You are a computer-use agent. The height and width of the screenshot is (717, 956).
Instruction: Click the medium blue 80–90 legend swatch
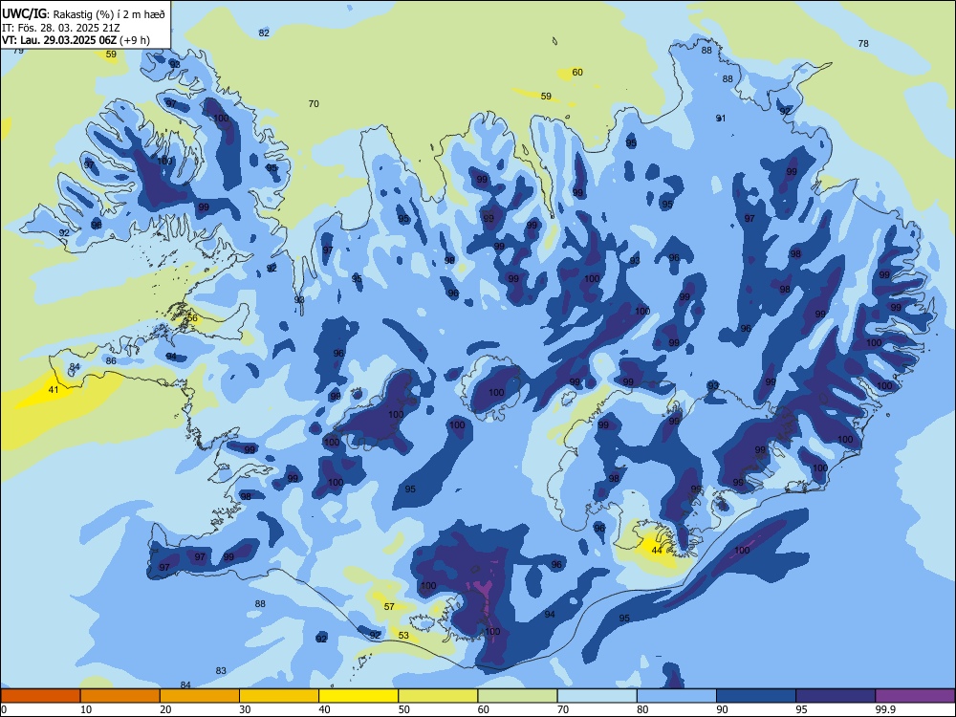click(x=677, y=696)
